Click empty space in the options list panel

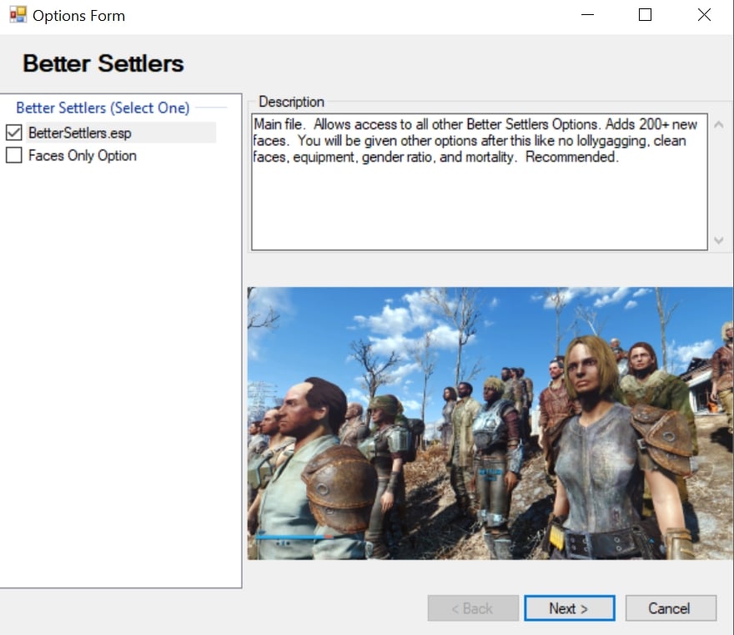(121, 375)
